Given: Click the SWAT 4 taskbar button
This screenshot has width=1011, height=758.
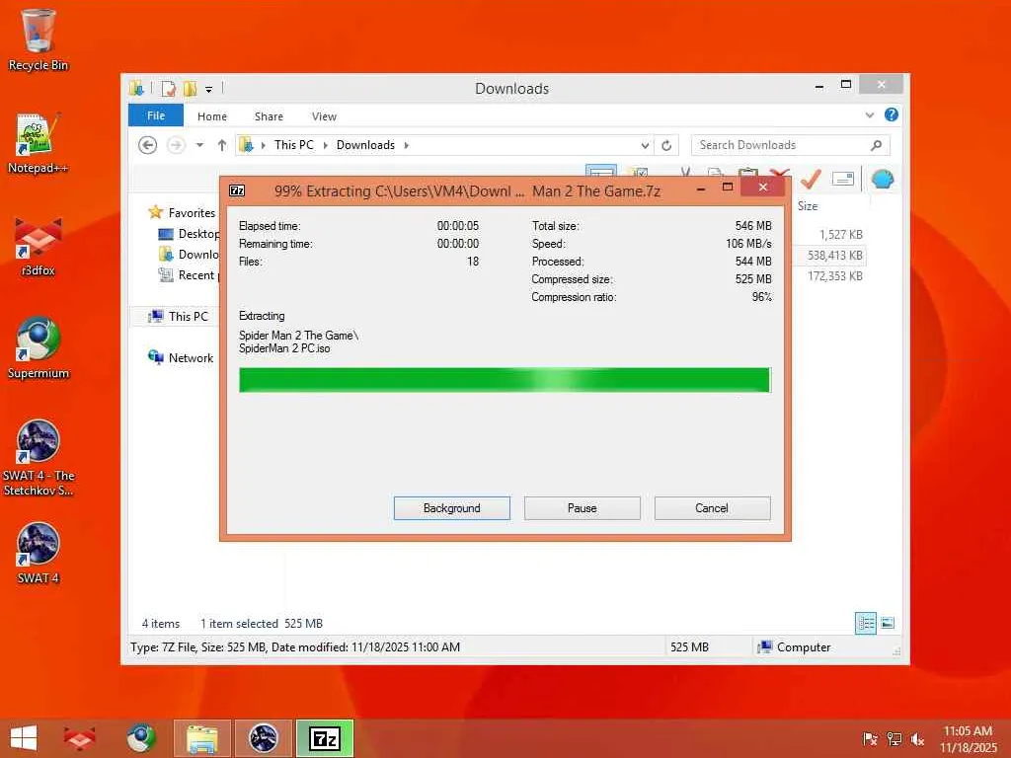Looking at the screenshot, I should (x=263, y=738).
